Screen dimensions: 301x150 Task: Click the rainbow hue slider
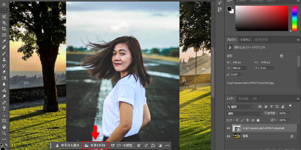coord(294,18)
